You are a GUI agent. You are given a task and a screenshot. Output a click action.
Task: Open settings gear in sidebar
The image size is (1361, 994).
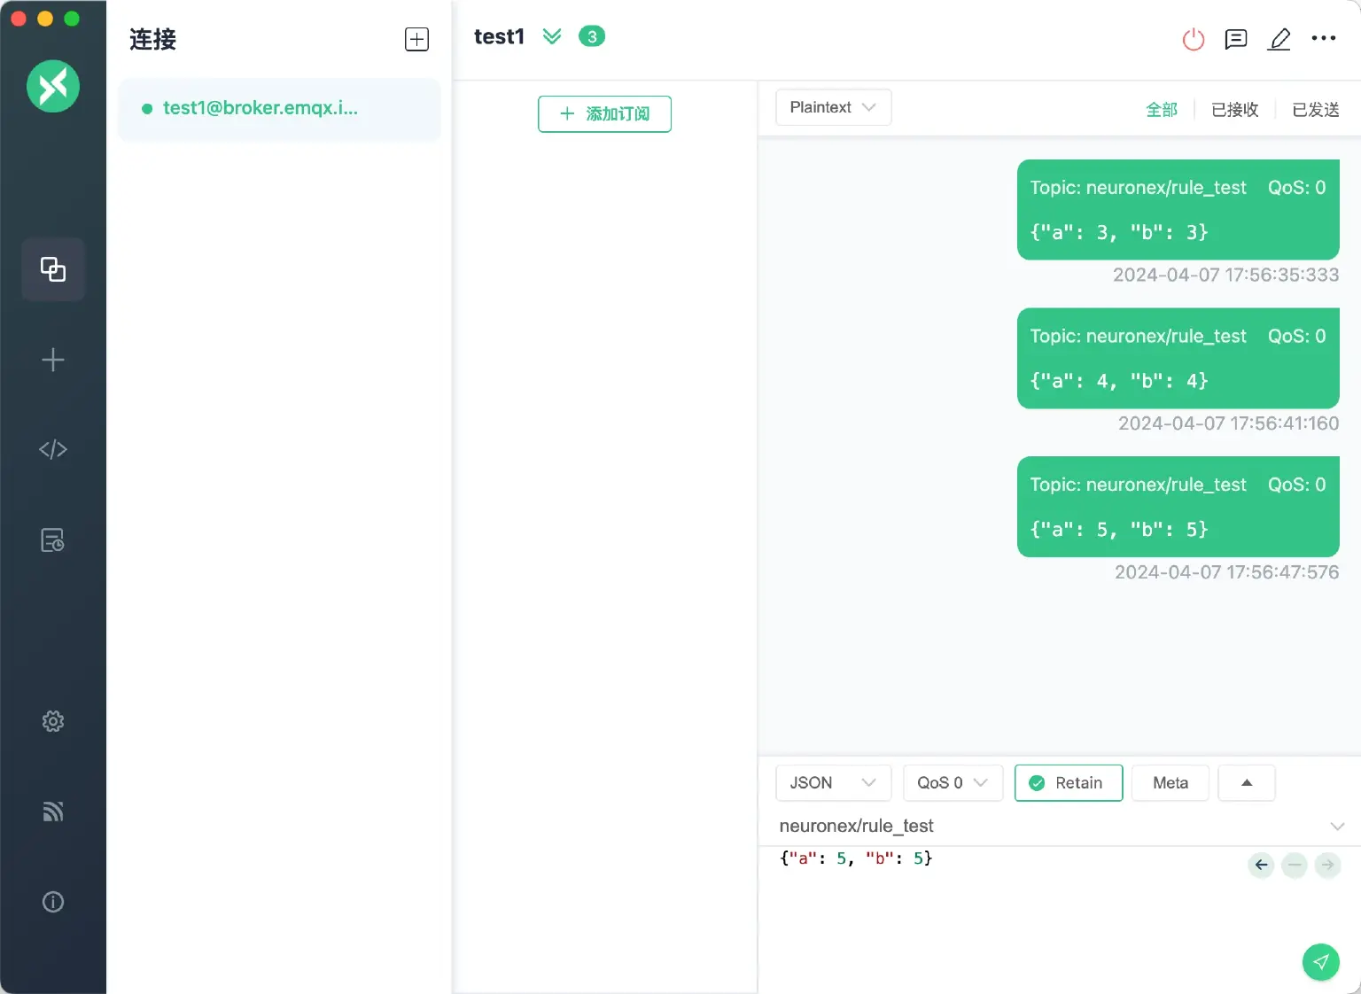pos(53,721)
